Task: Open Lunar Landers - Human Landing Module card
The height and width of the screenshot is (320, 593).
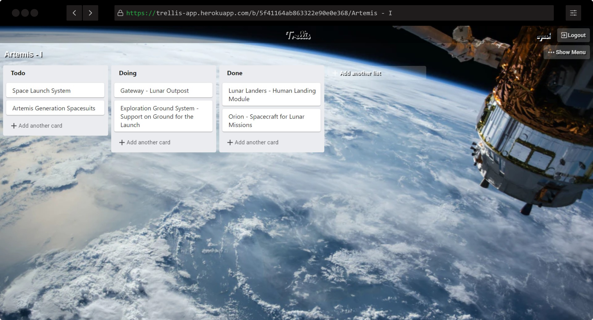Action: [x=271, y=95]
